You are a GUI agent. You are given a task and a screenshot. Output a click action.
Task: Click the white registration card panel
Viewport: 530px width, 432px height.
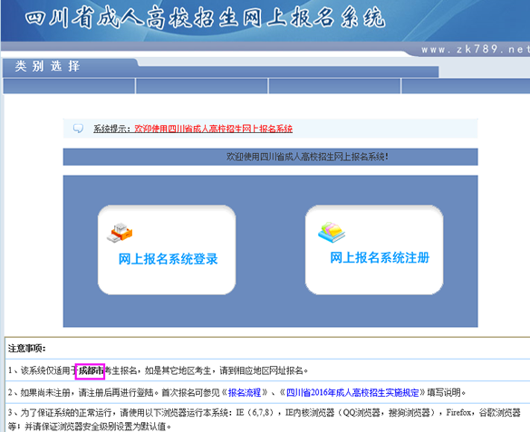[374, 250]
